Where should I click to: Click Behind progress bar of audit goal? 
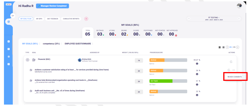click(168, 91)
